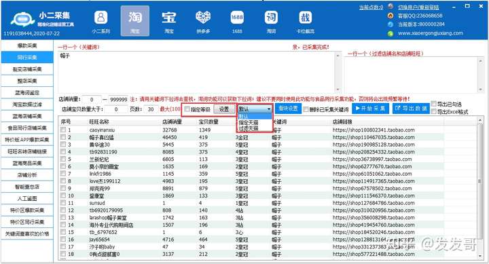Screen dimensions: 489x264
Task: Click the globe icon beside 当前版本
Action: click(391, 24)
